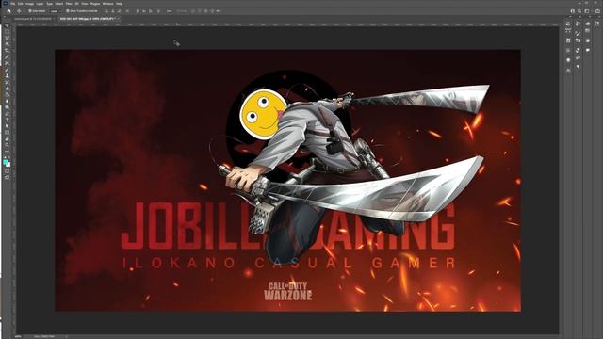Viewport: 603px width, 339px height.
Task: Select the History Brush tool
Action: click(x=7, y=82)
